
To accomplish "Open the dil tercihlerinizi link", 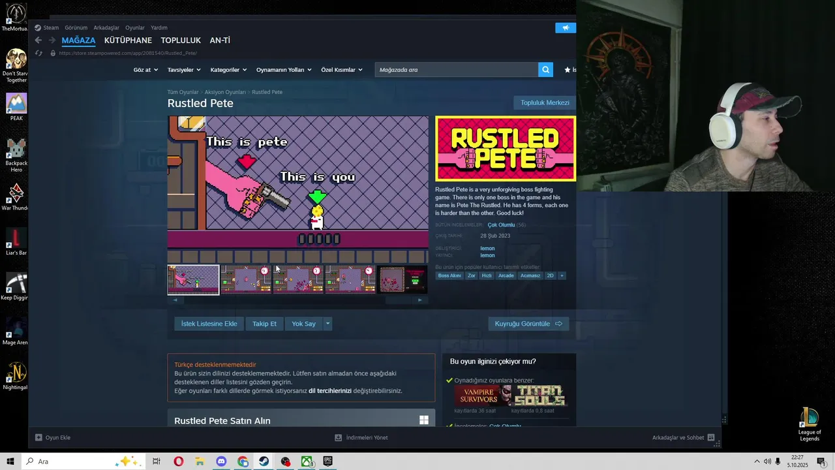I will coord(330,391).
